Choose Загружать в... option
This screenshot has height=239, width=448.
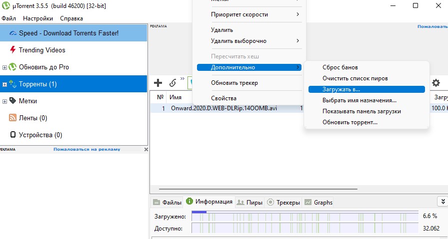366,89
